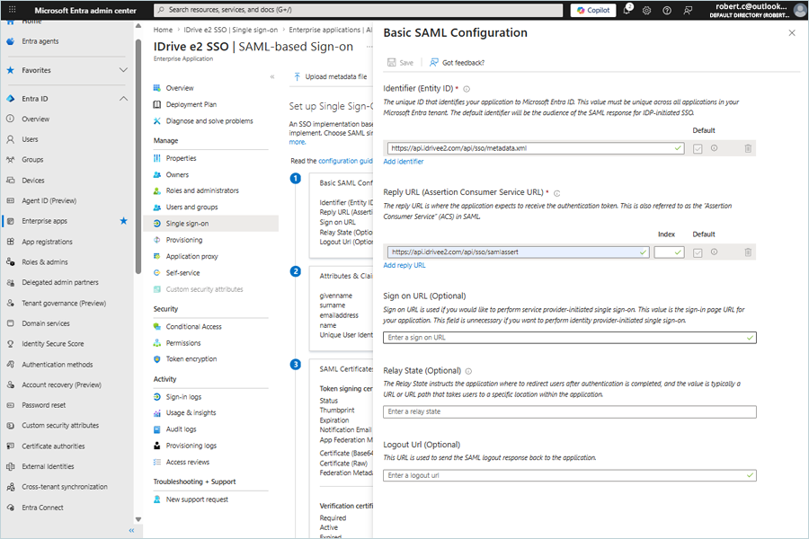Click the Enter a sign on URL field

coord(570,338)
